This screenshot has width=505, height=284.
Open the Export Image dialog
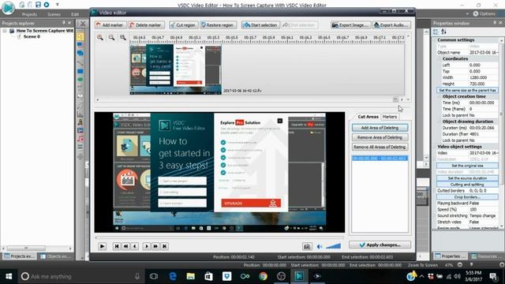[350, 24]
